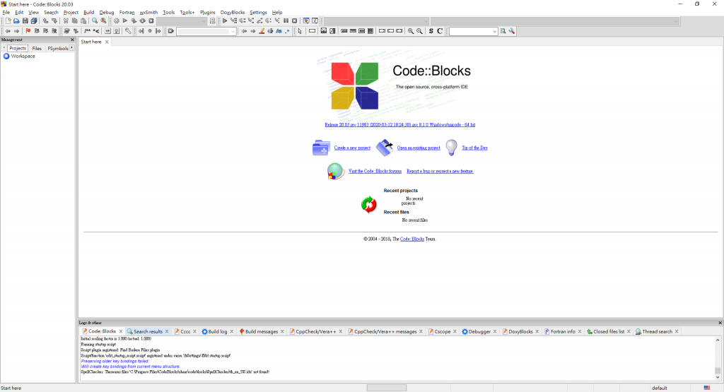Toggle search in selected text option

tap(270, 31)
